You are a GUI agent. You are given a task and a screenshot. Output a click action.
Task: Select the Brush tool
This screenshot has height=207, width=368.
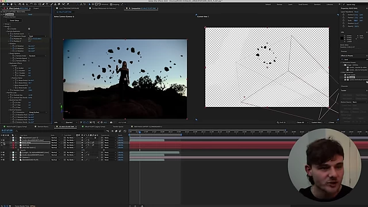click(52, 4)
